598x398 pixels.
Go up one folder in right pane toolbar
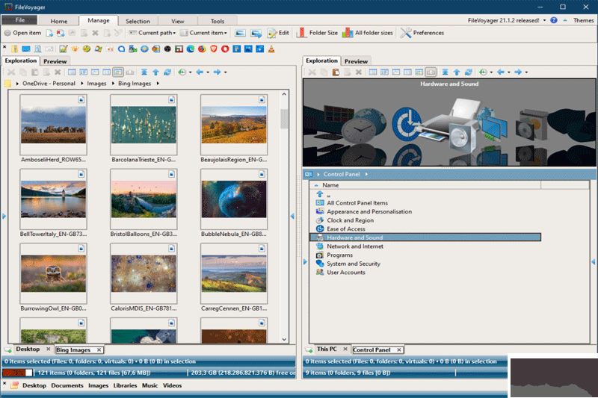click(x=457, y=72)
